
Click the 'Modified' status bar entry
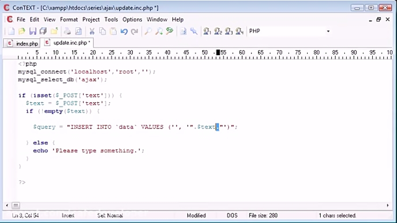tap(196, 216)
